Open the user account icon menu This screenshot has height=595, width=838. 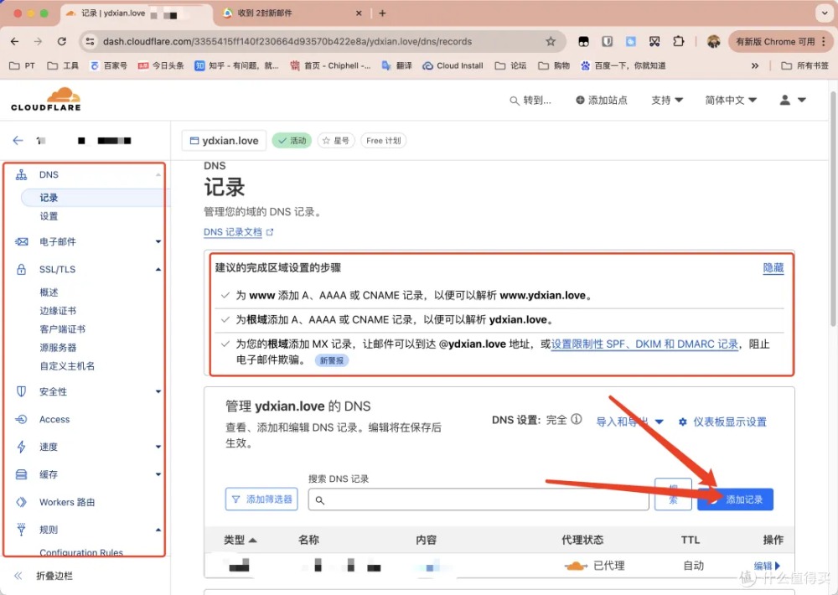(x=793, y=100)
